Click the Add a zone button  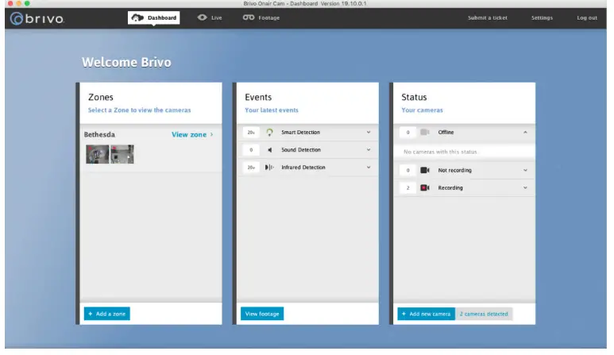point(107,314)
